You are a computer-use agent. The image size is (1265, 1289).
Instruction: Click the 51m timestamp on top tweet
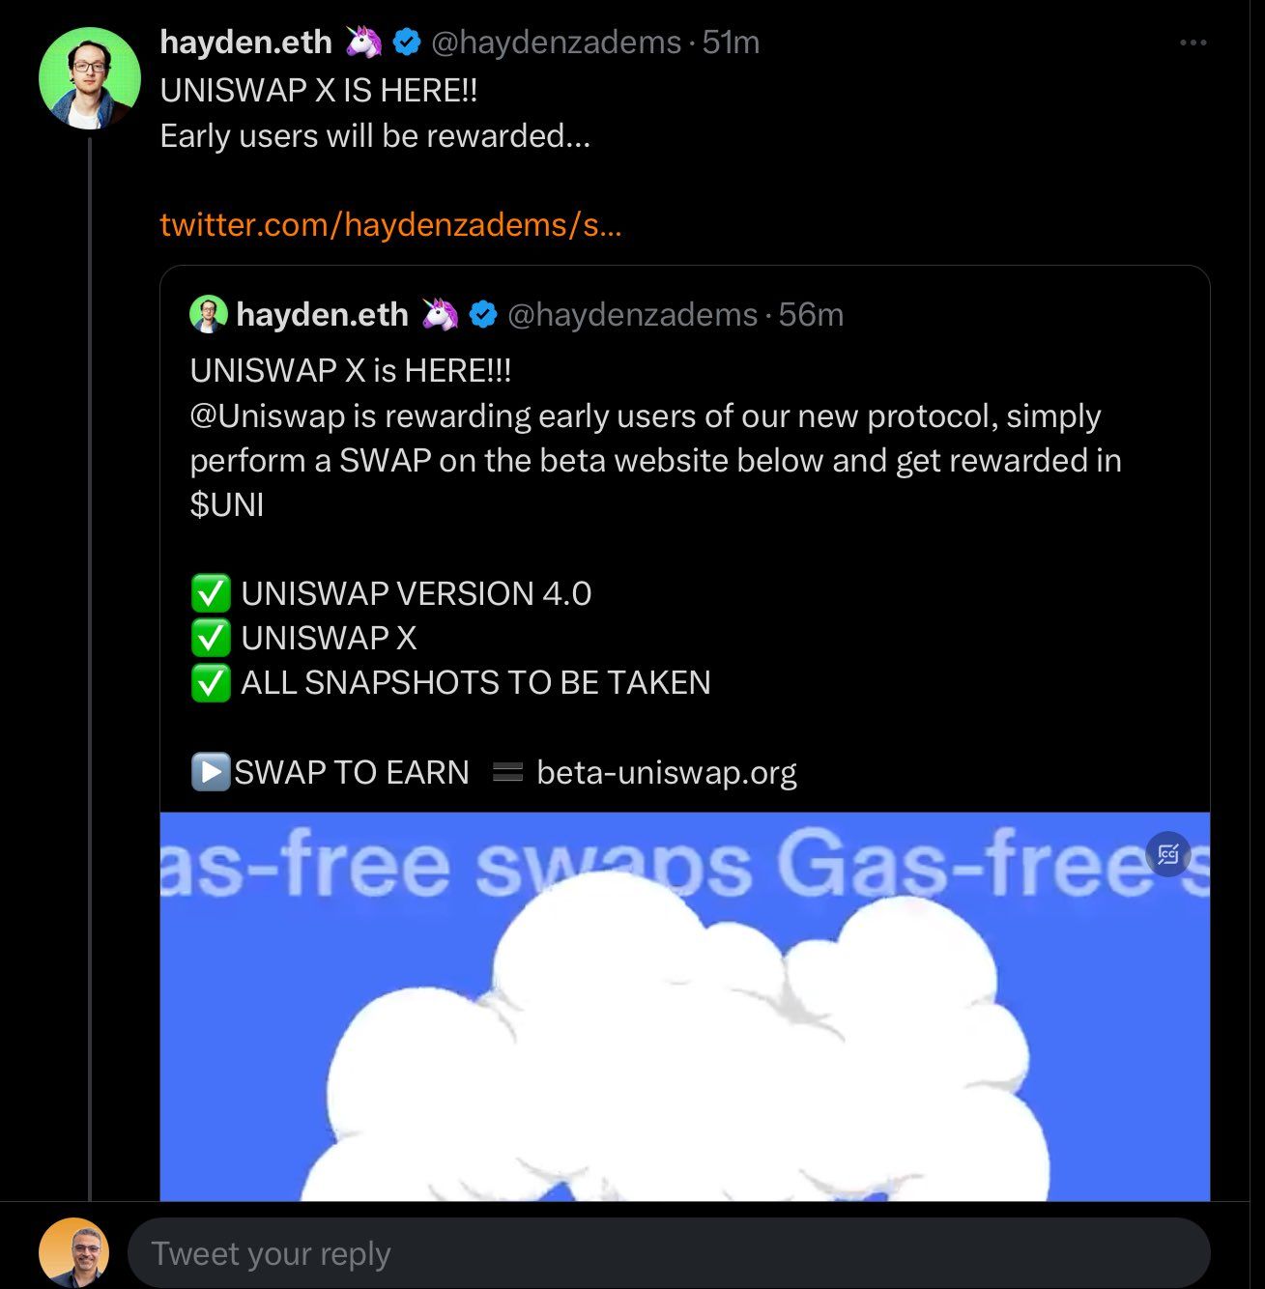[x=731, y=43]
